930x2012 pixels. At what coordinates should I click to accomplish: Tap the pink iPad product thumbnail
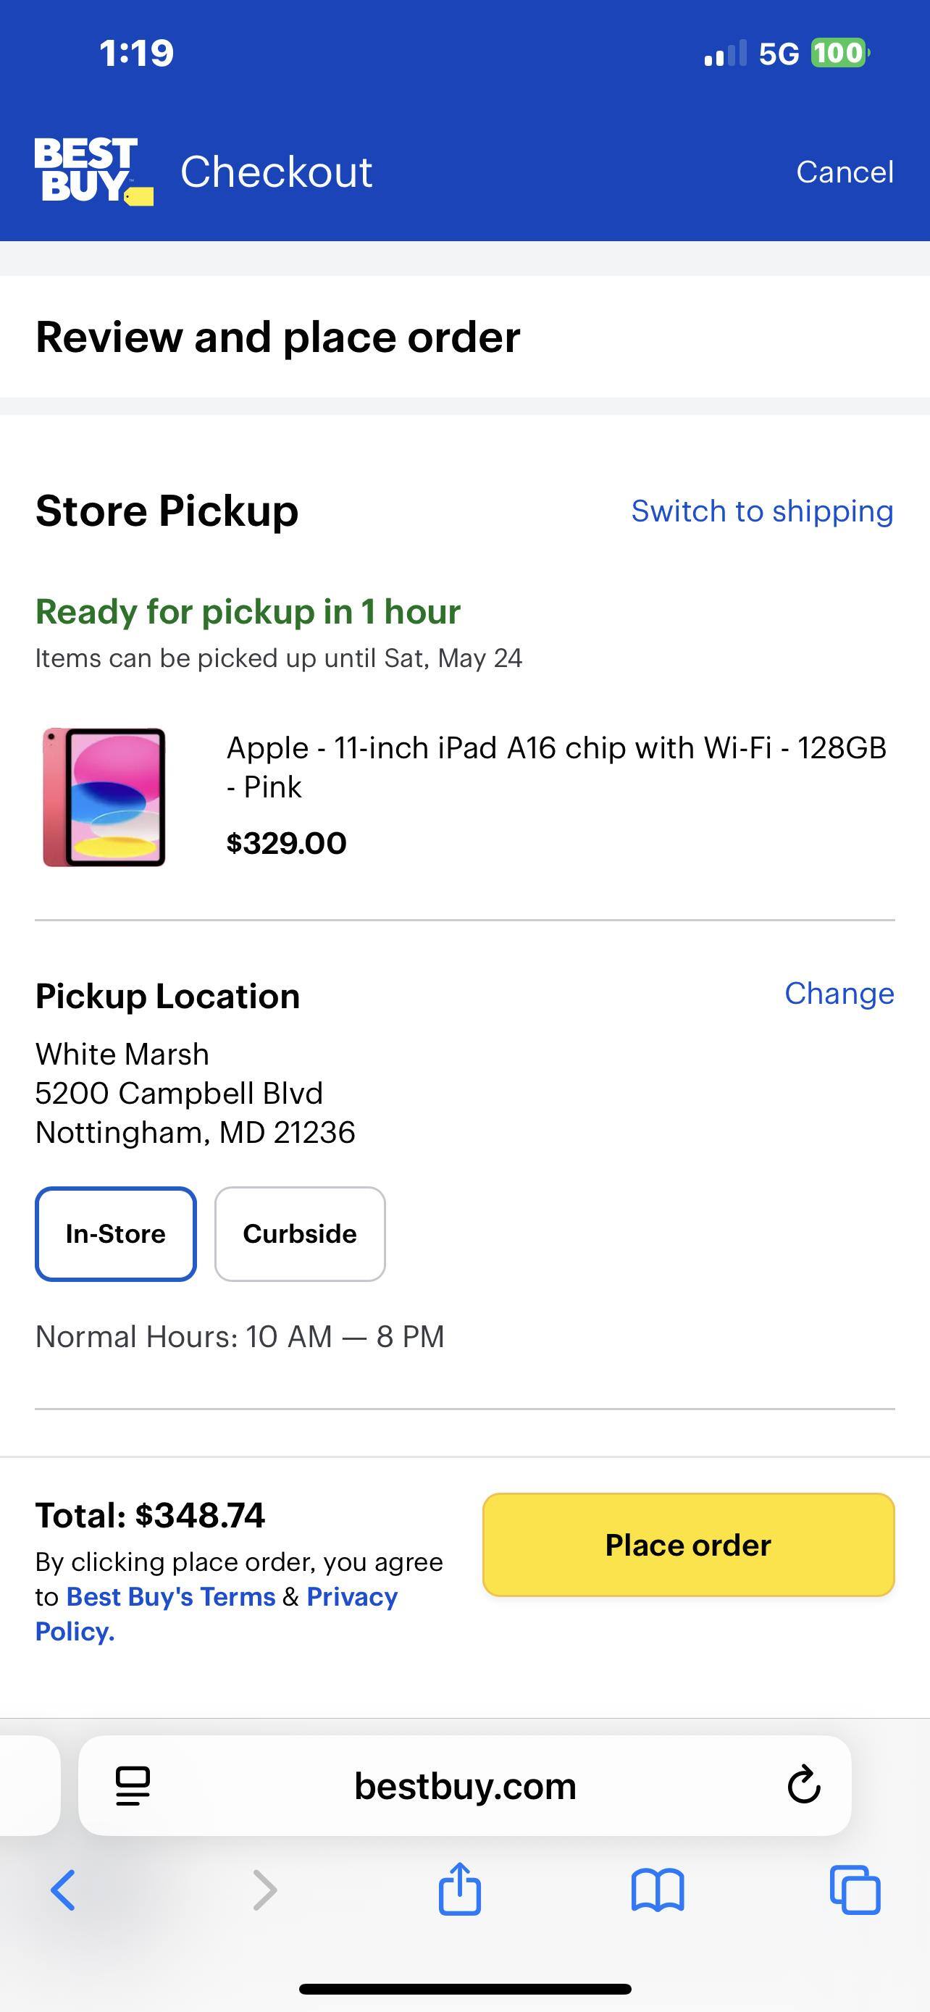click(104, 797)
